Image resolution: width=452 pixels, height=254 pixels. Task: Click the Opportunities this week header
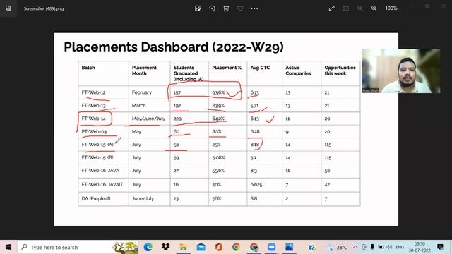(x=340, y=71)
